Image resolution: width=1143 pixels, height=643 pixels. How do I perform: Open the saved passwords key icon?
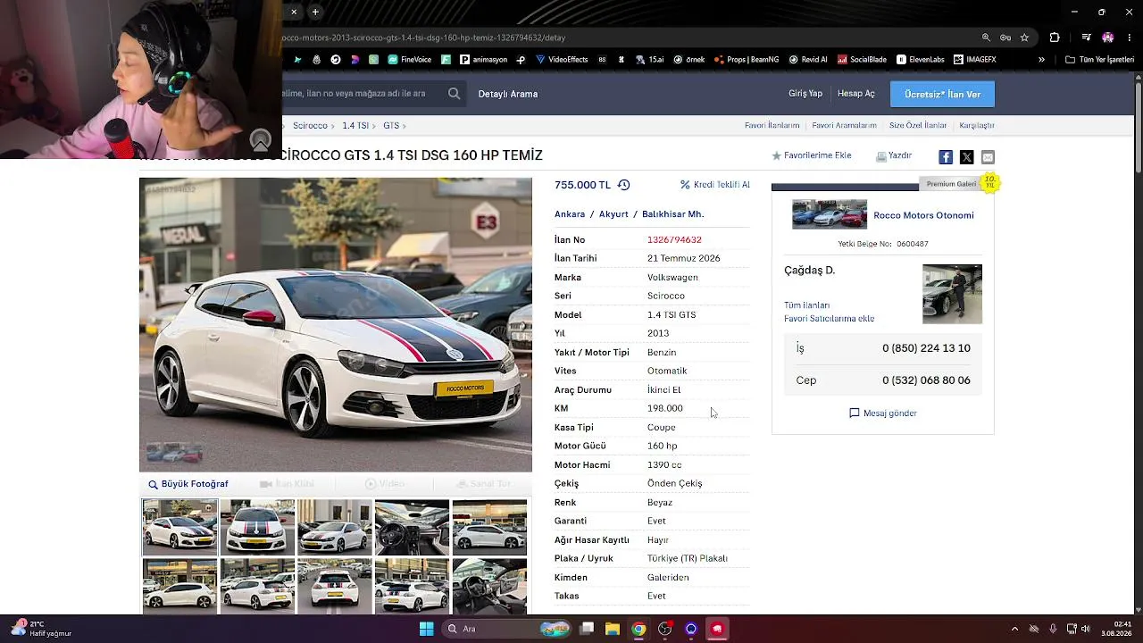coord(1005,38)
